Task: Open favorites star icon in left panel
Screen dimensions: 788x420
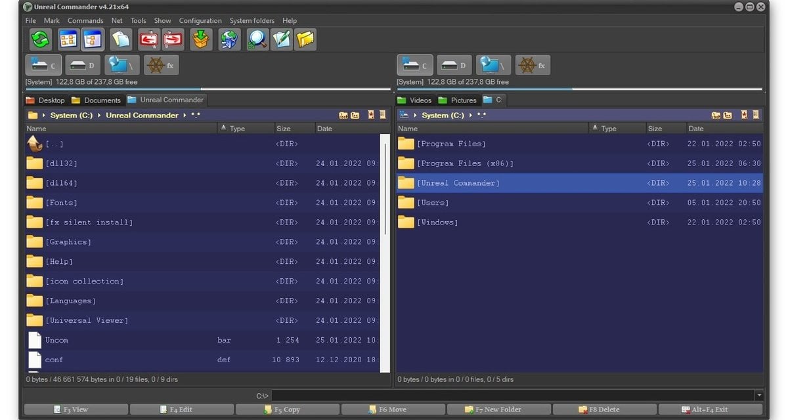Action: click(x=371, y=115)
